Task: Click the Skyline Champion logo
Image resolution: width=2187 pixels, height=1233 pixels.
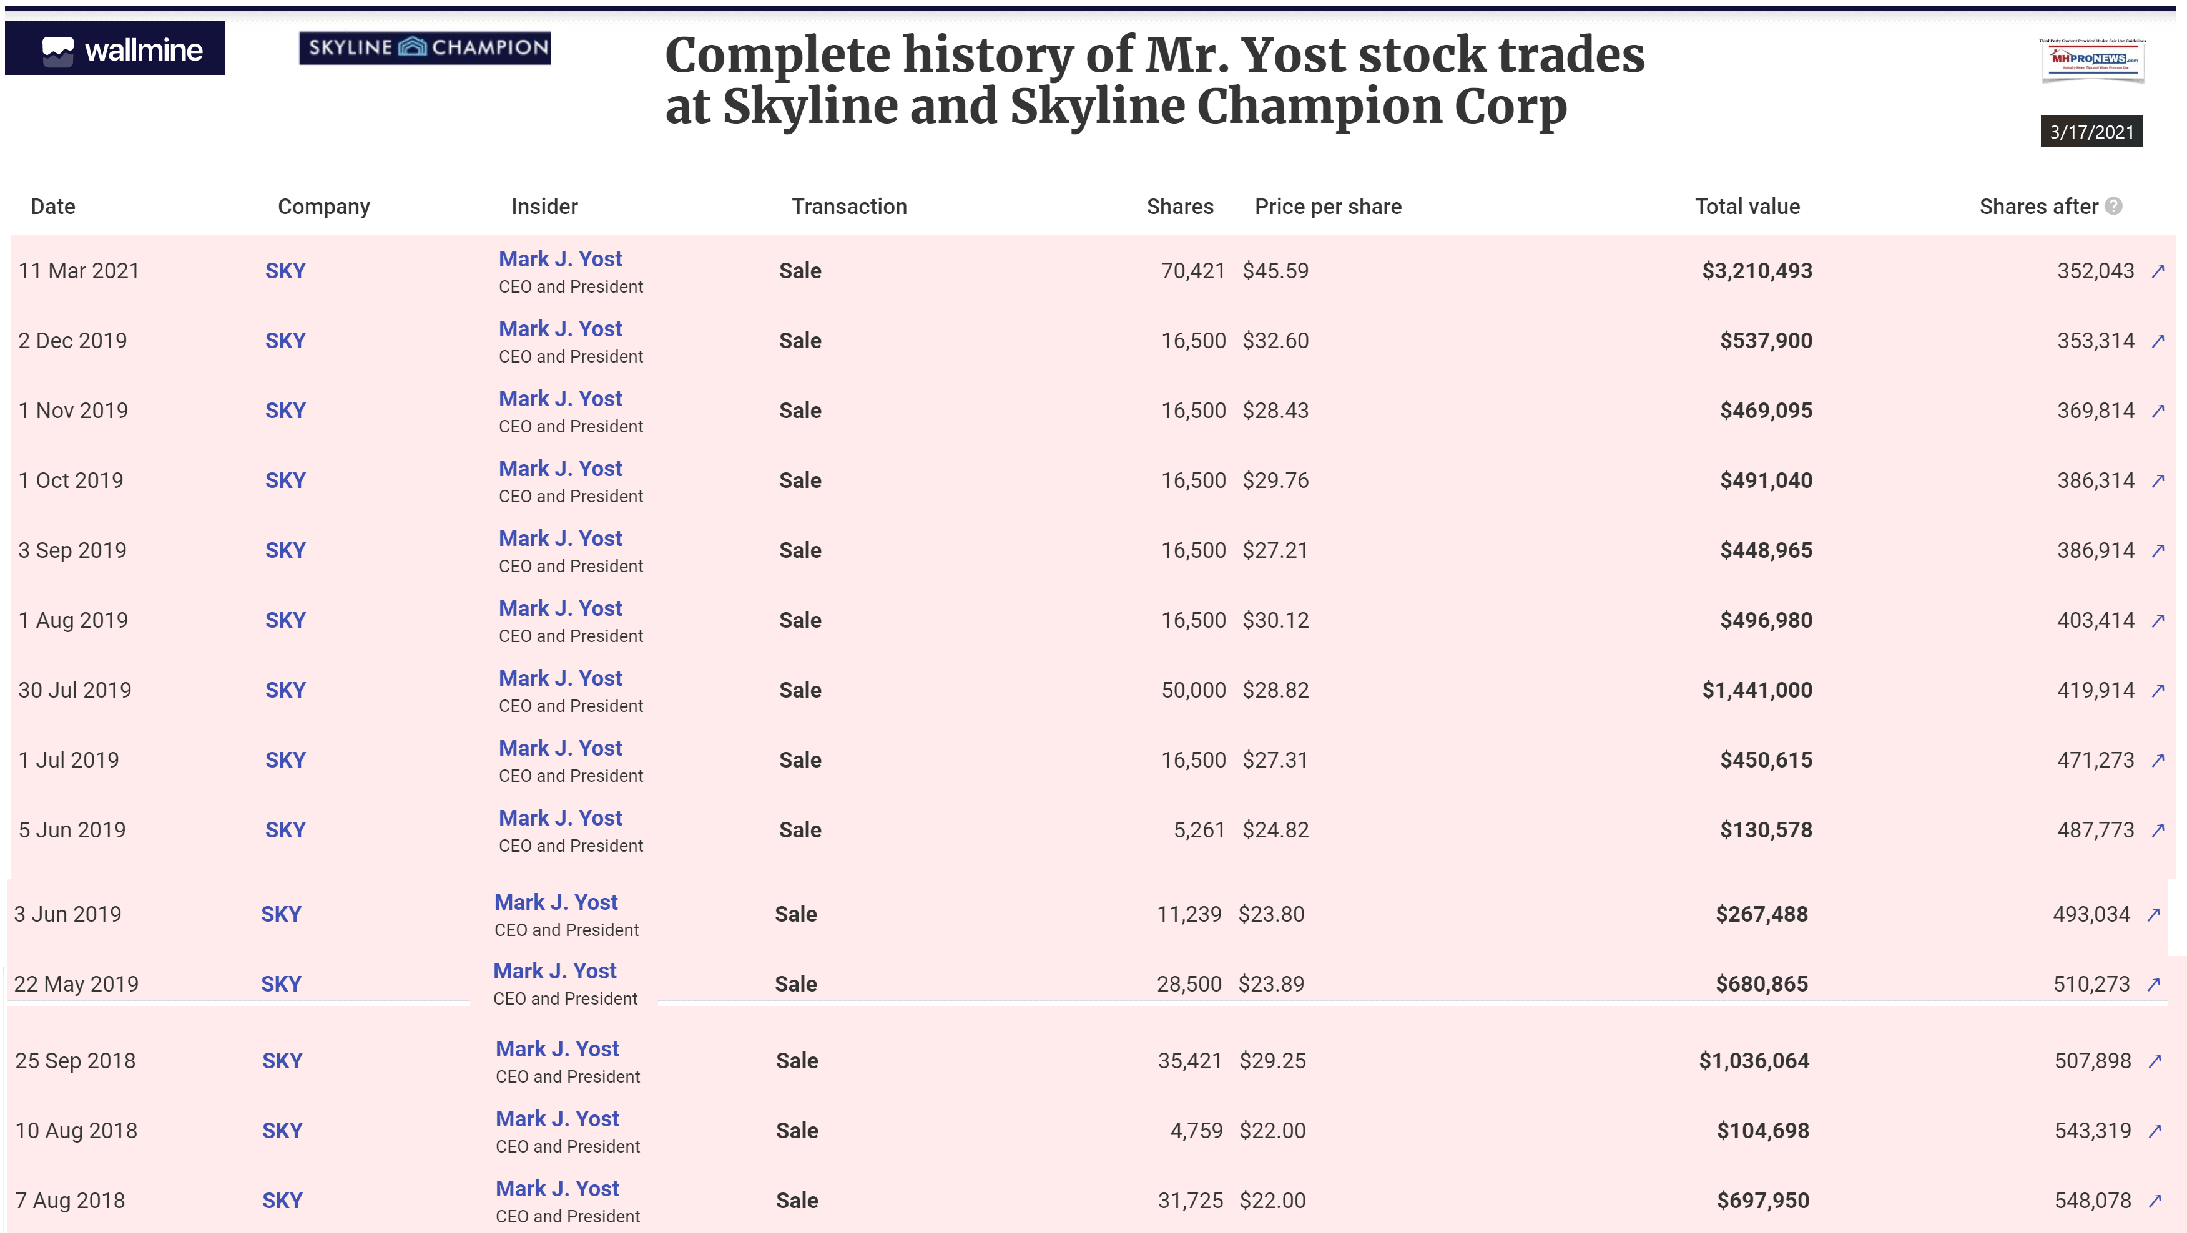Action: pyautogui.click(x=425, y=47)
